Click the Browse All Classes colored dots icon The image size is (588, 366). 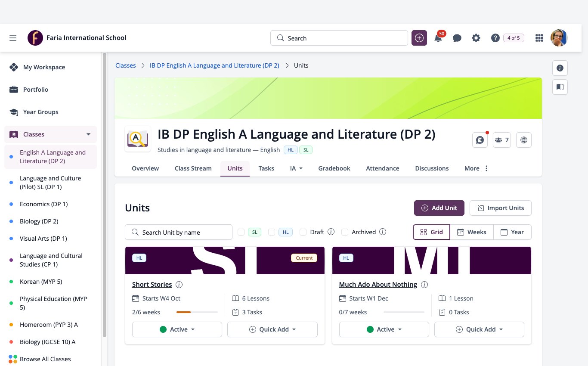click(13, 359)
